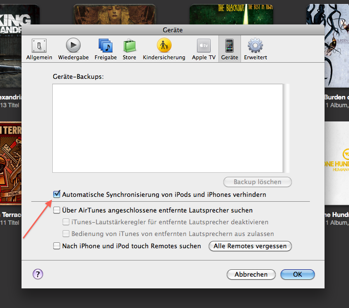Select the Burden album artwork in iTunes
Viewport: 349px width, 308px height.
(337, 46)
